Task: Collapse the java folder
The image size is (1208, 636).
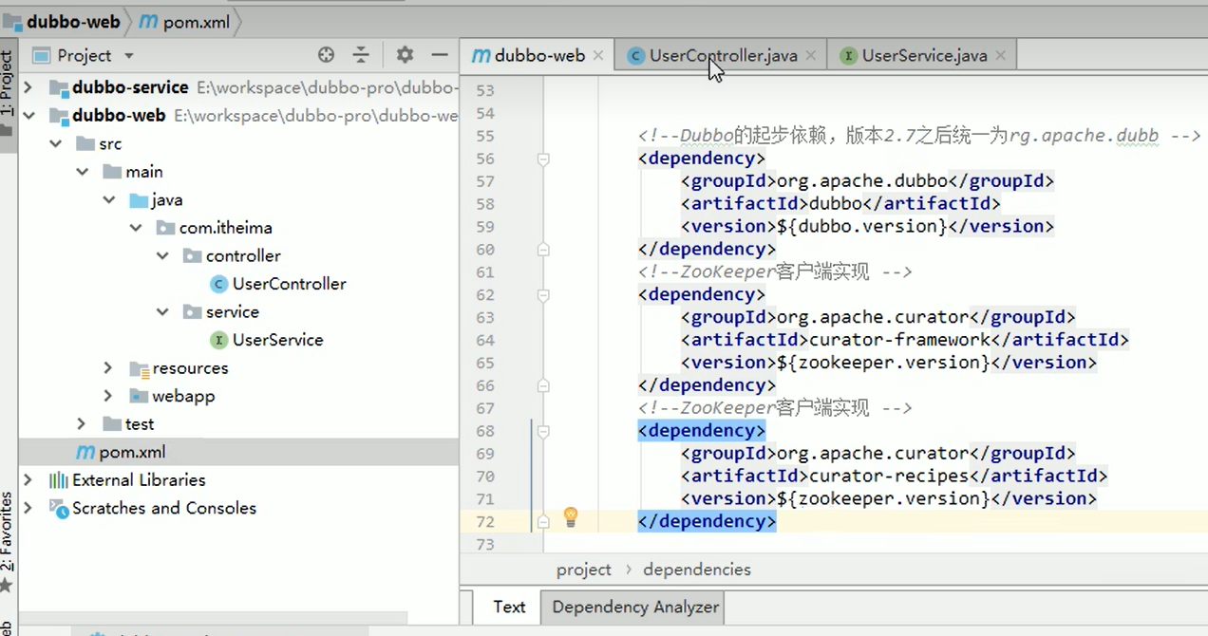Action: [108, 200]
